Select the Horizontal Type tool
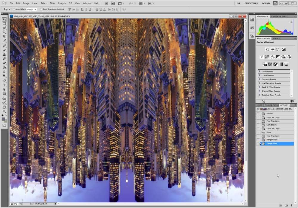 pyautogui.click(x=4, y=85)
